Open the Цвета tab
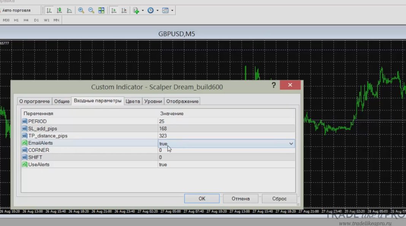 133,101
